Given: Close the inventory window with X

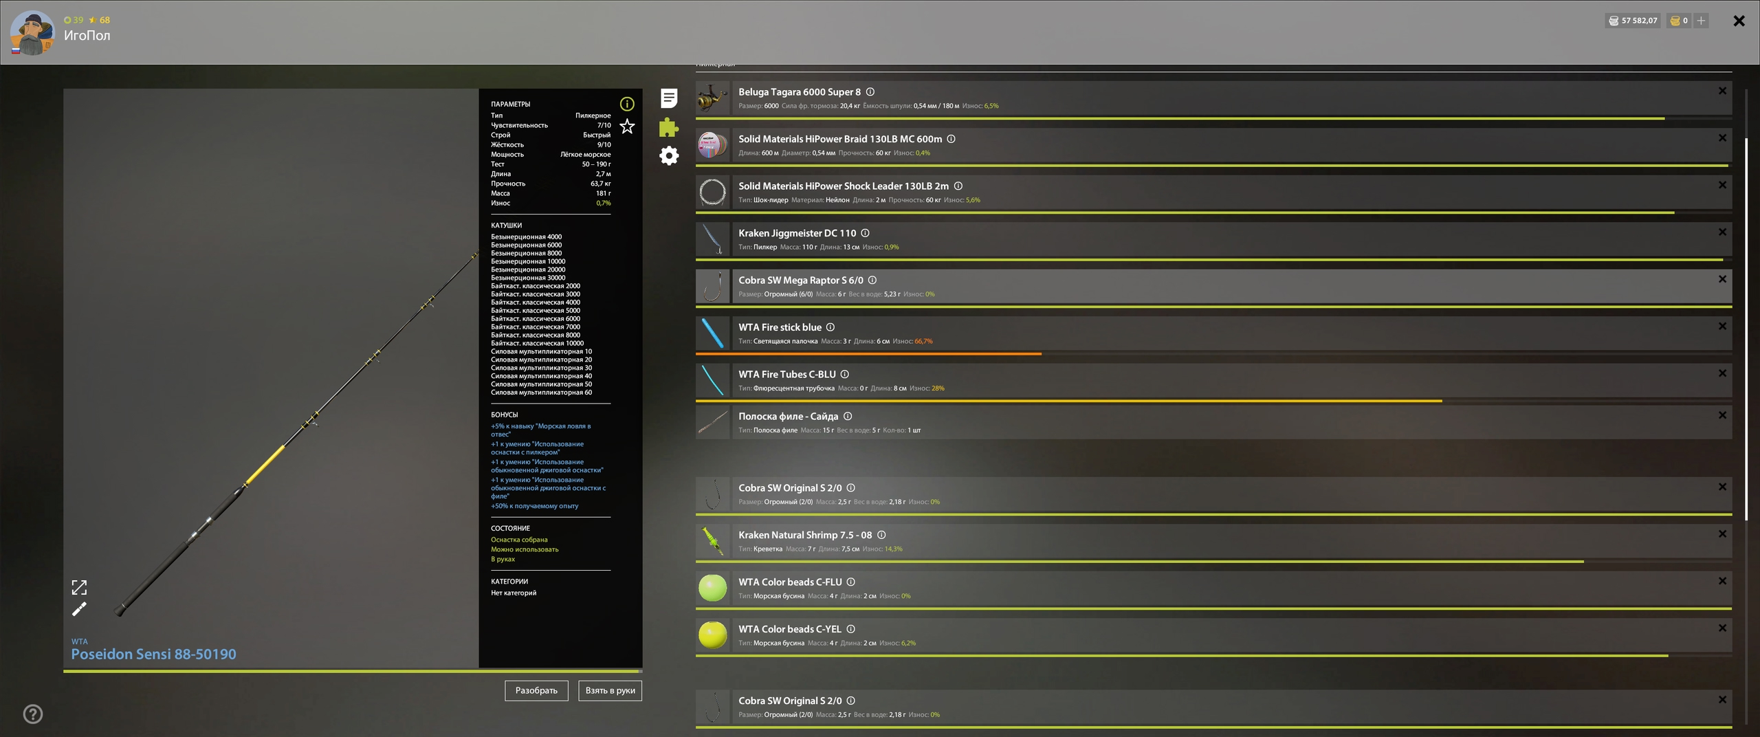Looking at the screenshot, I should [x=1739, y=21].
